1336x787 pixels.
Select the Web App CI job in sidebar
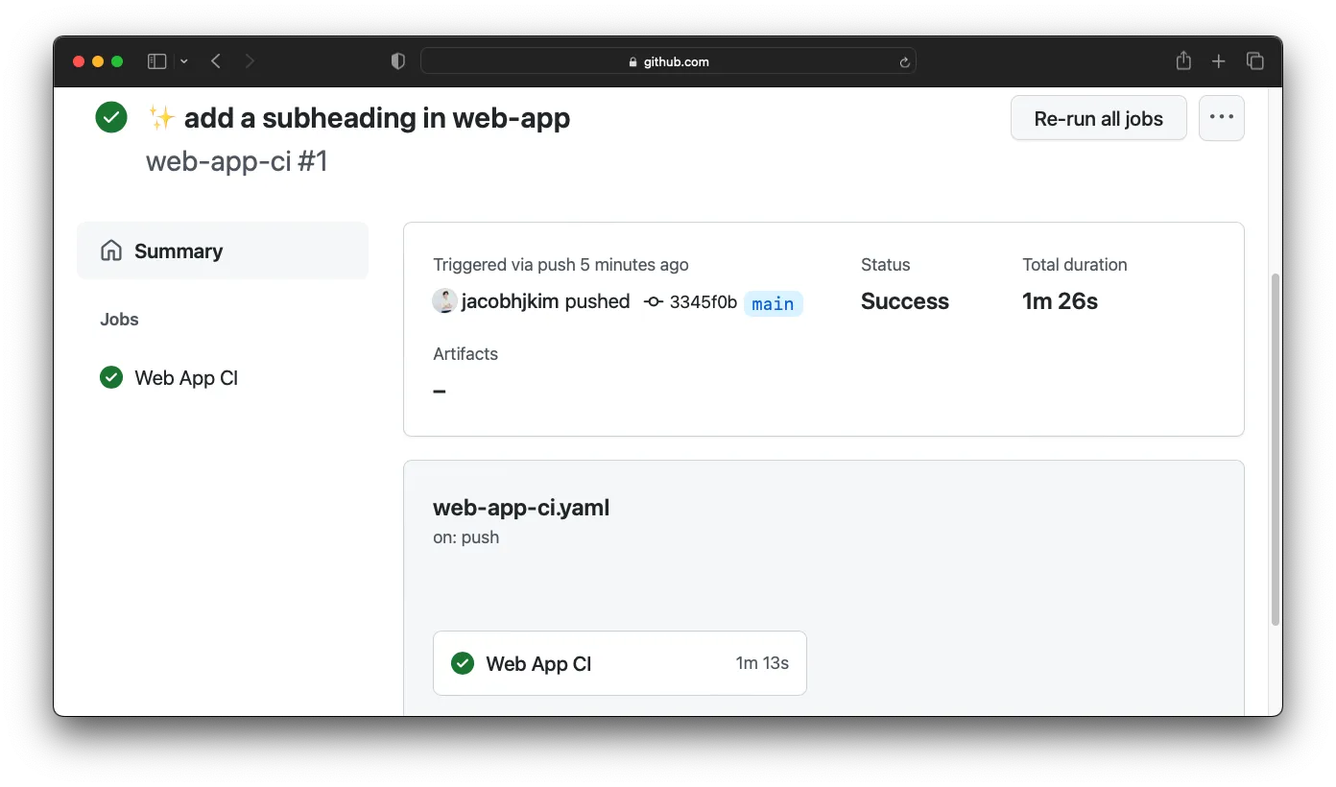[x=186, y=377]
